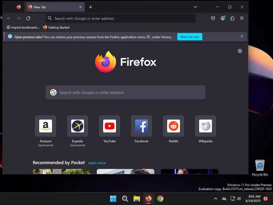Image resolution: width=273 pixels, height=205 pixels.
Task: Open the volume speaker tray icon
Action: pos(239,199)
